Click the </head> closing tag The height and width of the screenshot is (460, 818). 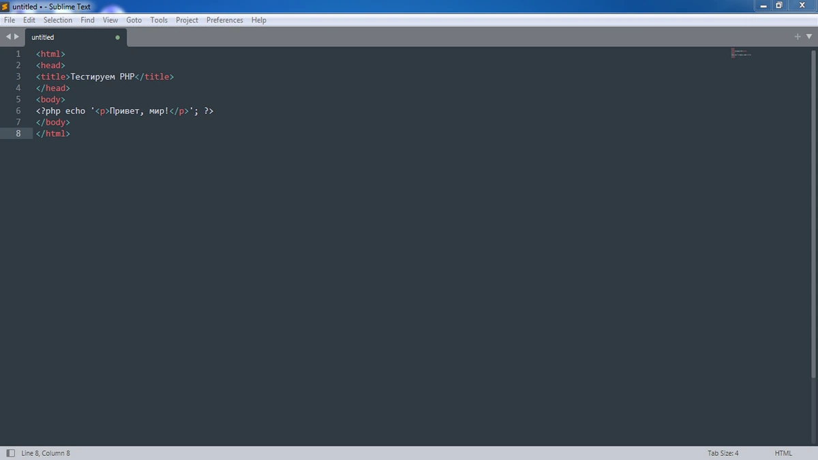coord(53,89)
